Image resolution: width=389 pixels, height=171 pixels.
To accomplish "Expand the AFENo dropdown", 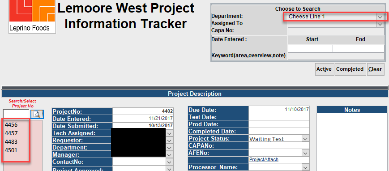I will point(305,153).
